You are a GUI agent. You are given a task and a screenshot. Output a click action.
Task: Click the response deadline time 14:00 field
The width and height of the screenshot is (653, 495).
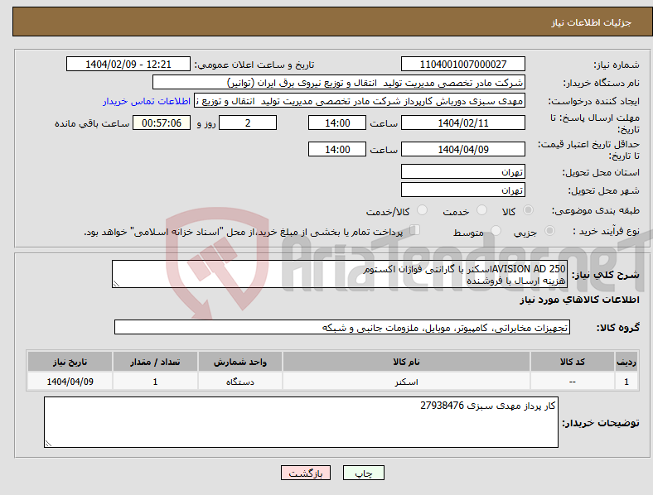337,123
